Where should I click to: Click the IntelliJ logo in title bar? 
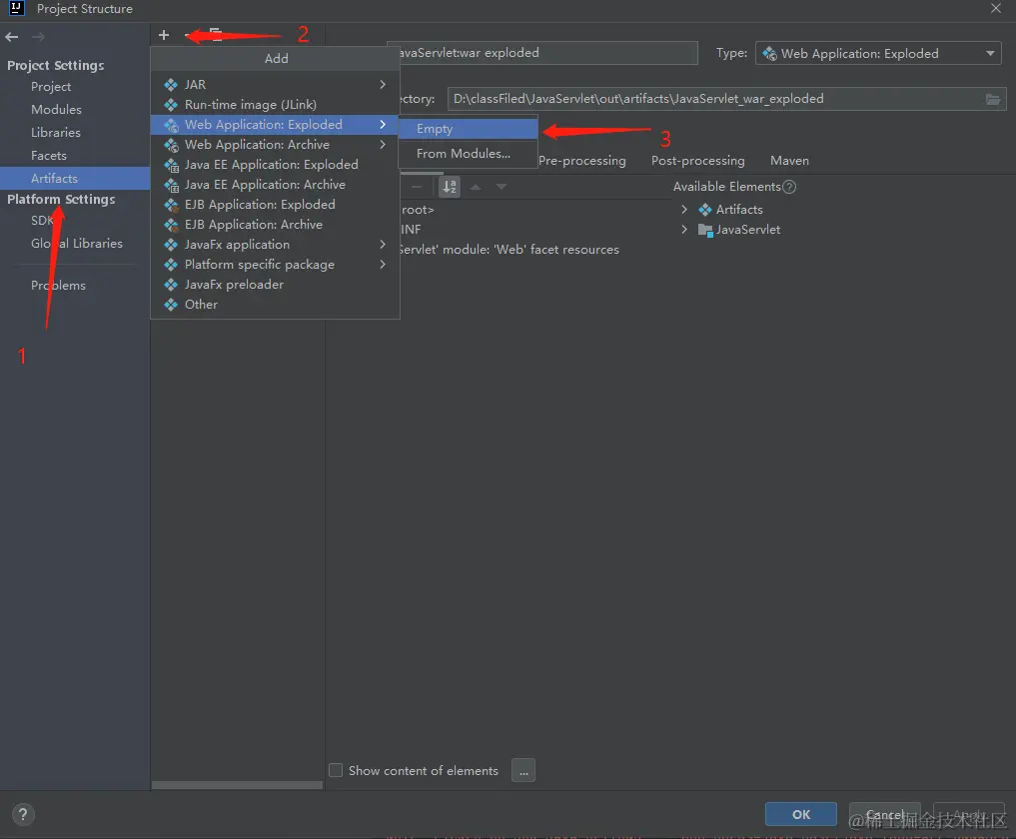[16, 8]
